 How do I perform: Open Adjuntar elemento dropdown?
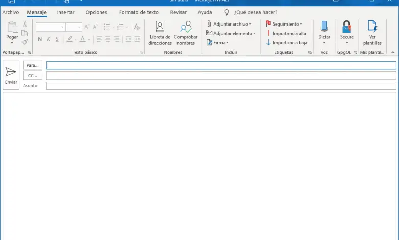231,33
